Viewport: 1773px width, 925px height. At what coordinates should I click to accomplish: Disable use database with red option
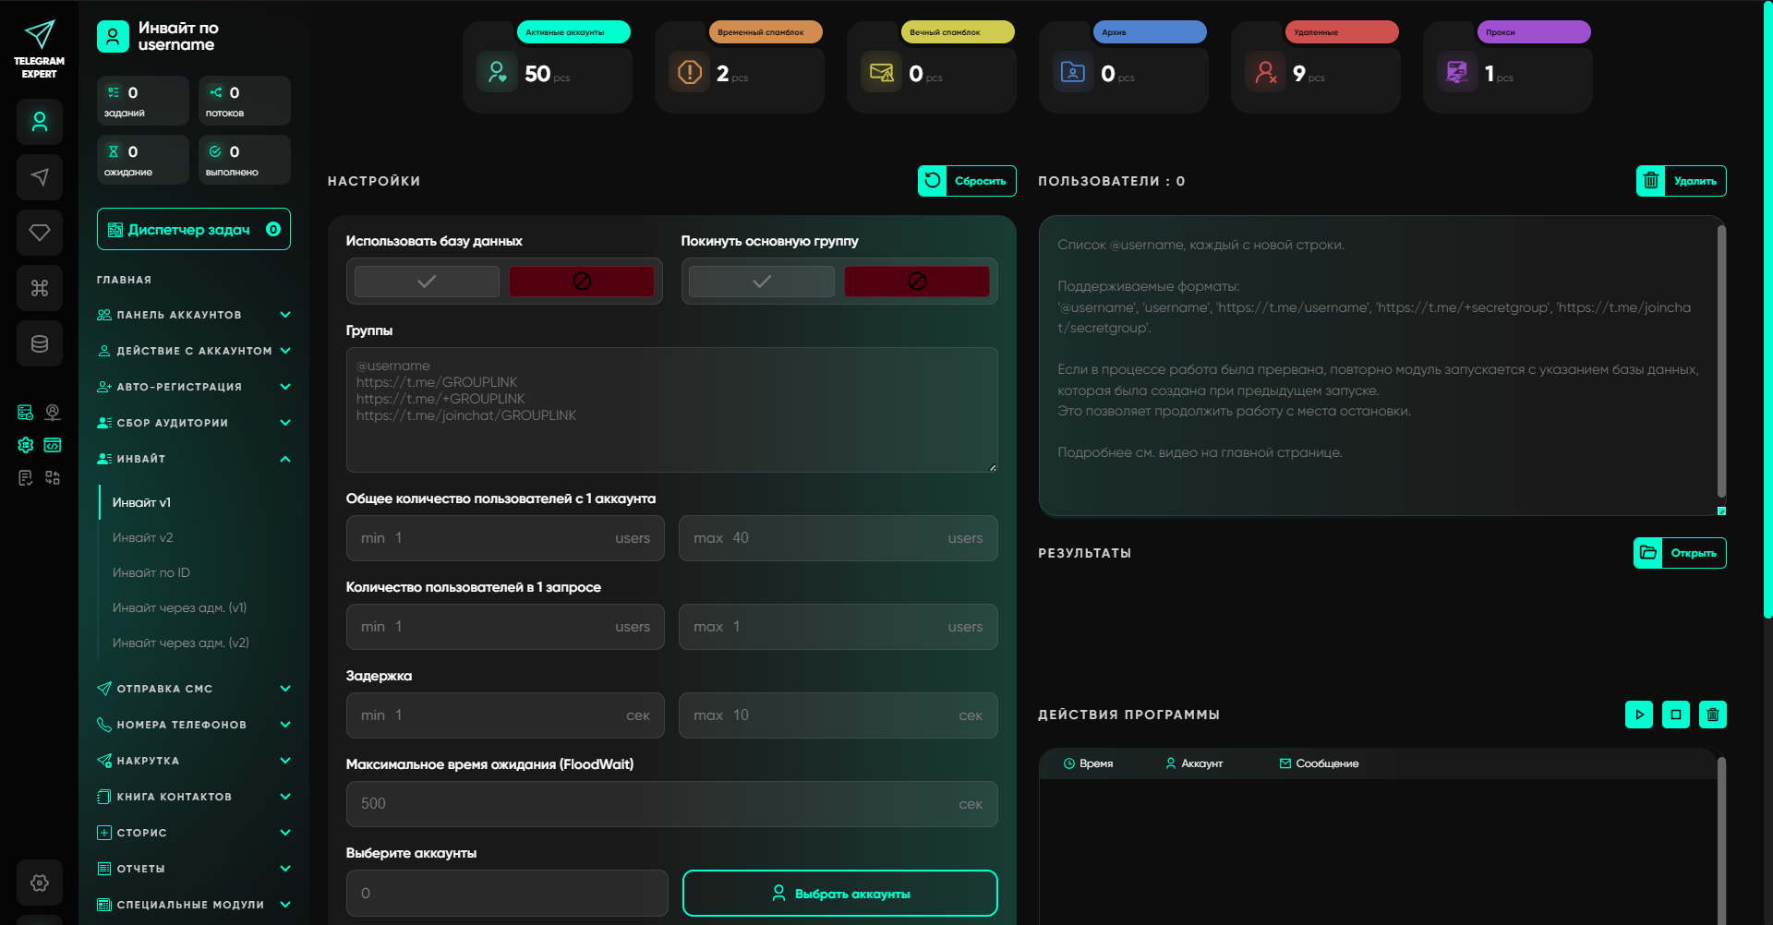pos(582,282)
